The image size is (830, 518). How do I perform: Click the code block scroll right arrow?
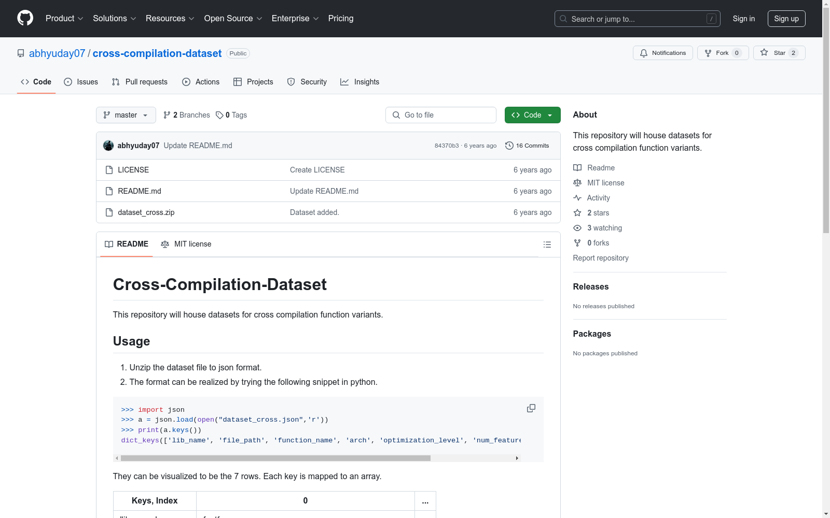coord(517,458)
